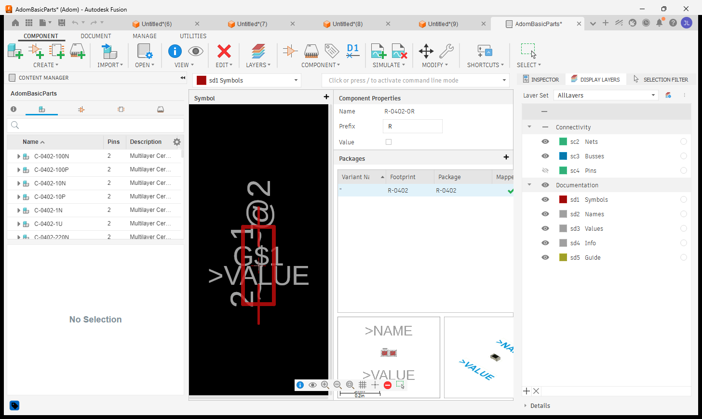Viewport: 702px width, 419px height.
Task: Add a new symbol with the plus button
Action: pos(326,97)
